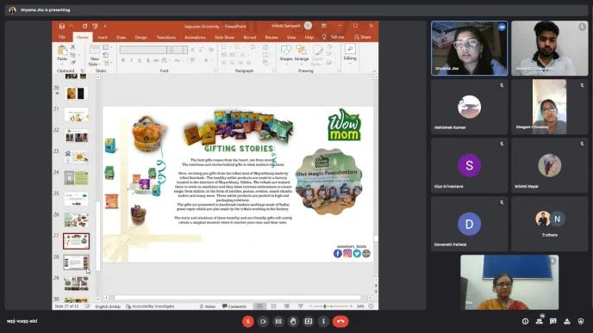
Task: Click the Save icon in the title bar
Action: point(62,26)
